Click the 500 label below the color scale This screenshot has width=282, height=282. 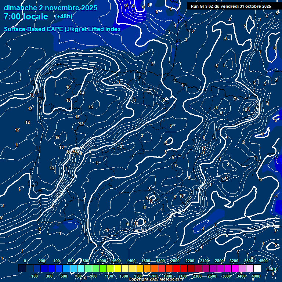[64, 276]
